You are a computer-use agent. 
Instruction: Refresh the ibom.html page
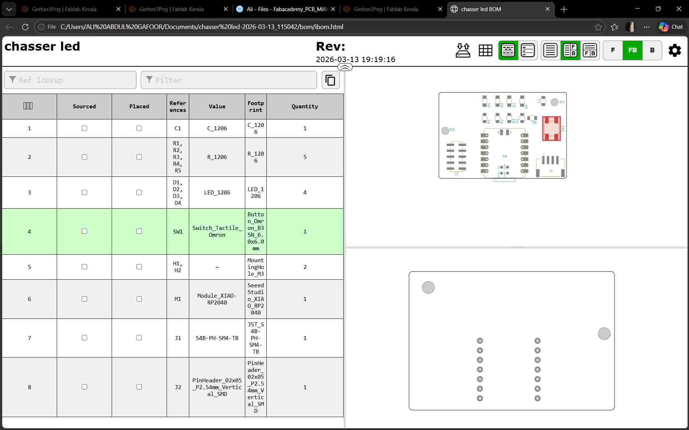point(25,27)
